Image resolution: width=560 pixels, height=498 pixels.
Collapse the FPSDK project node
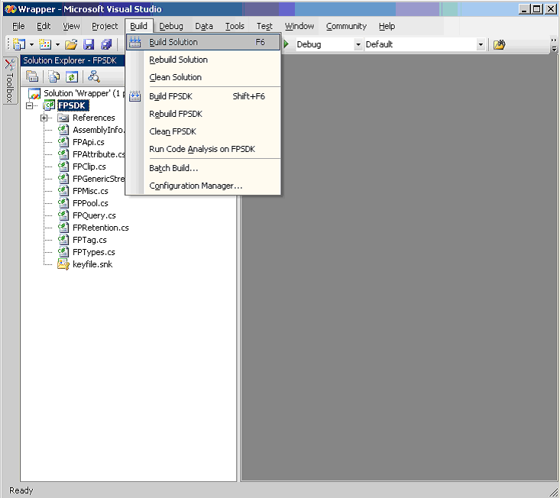(x=29, y=105)
